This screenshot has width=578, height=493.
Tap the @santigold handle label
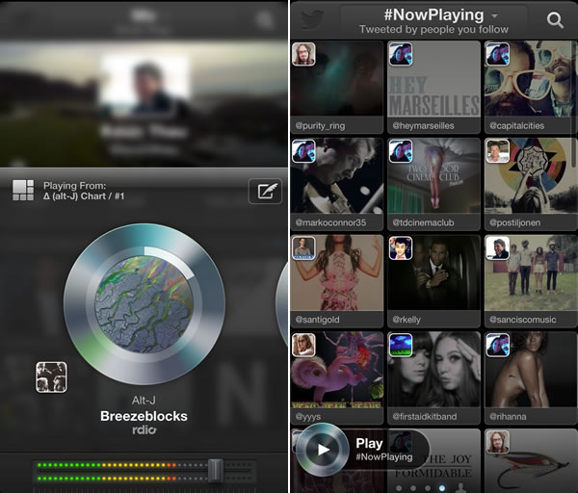coord(317,320)
